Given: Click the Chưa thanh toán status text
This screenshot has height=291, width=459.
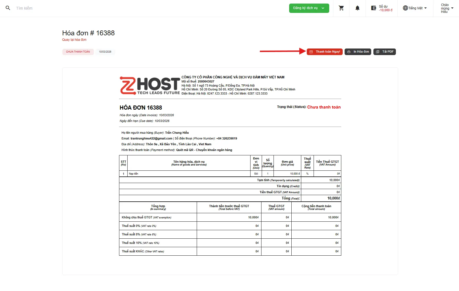Looking at the screenshot, I should (x=324, y=107).
